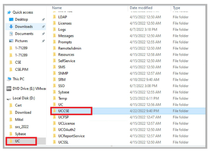210x154 pixels.
Task: Select the UC folder in sidebar tree
Action: click(17, 141)
